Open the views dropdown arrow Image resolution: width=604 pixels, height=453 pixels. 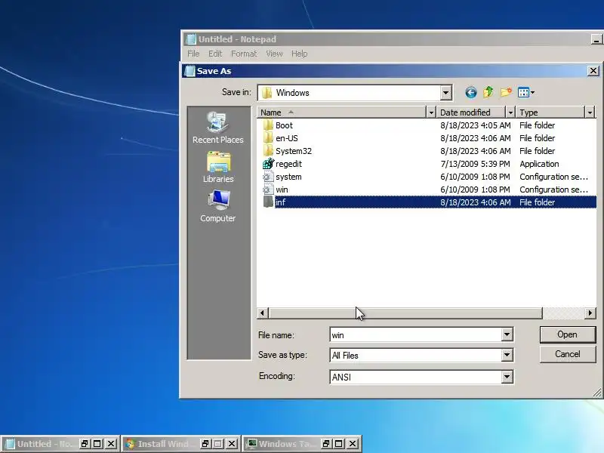pos(532,92)
